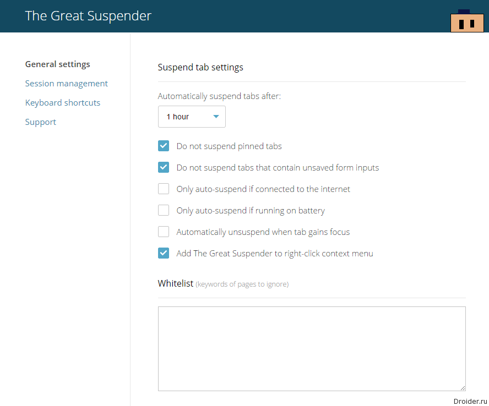Screen dimensions: 489x406
Task: Enable only auto-suspend if connected to internet
Action: [x=164, y=189]
